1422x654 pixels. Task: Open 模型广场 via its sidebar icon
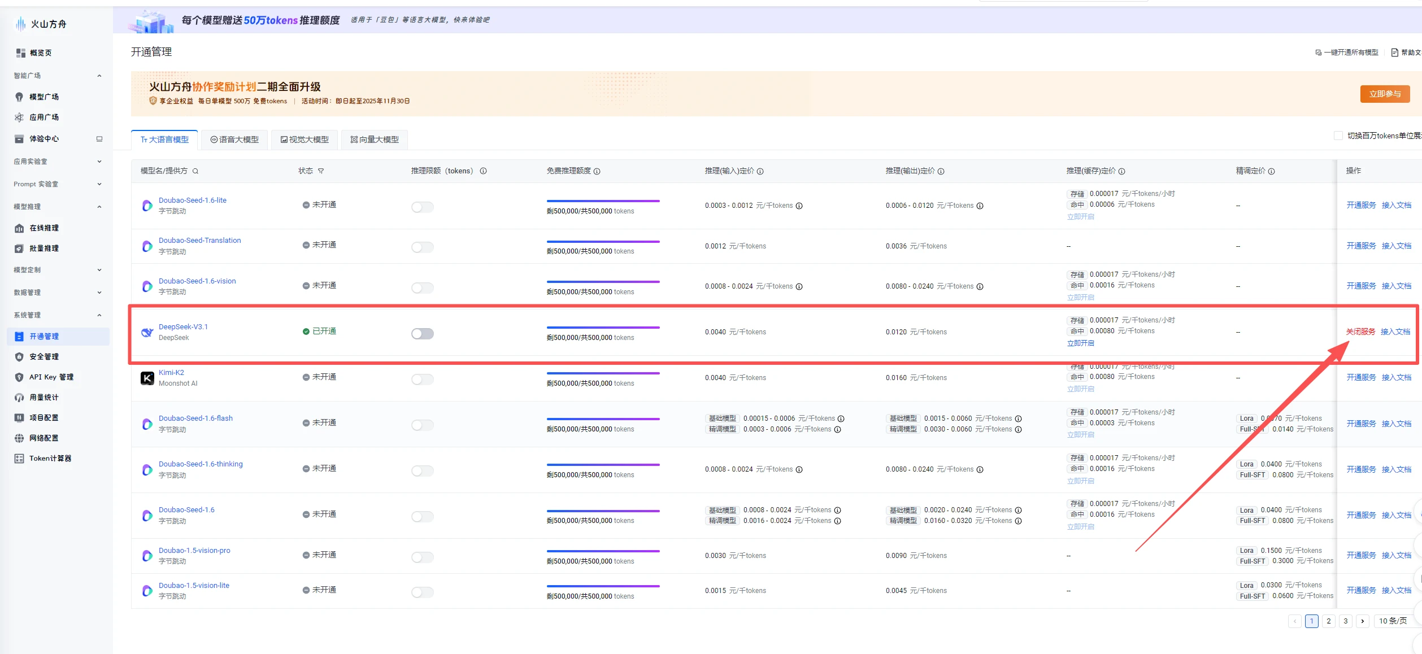tap(19, 97)
